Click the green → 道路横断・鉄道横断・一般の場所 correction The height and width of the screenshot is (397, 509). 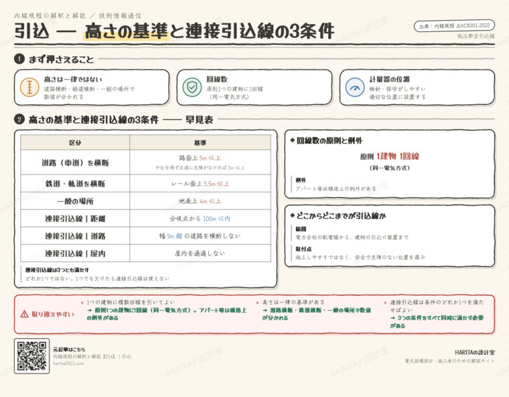pos(317,313)
